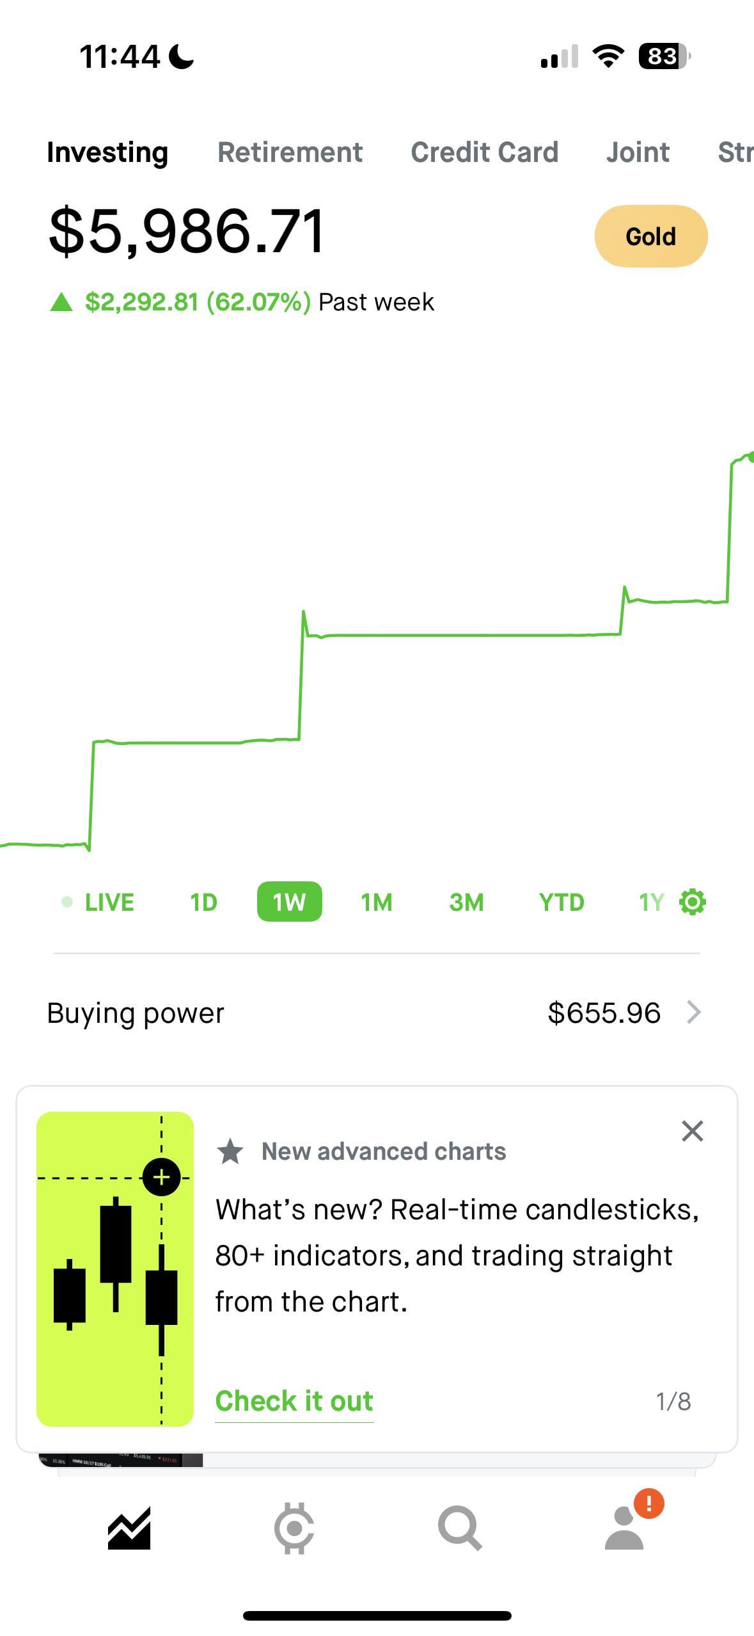Dismiss the advanced charts card

pyautogui.click(x=692, y=1131)
